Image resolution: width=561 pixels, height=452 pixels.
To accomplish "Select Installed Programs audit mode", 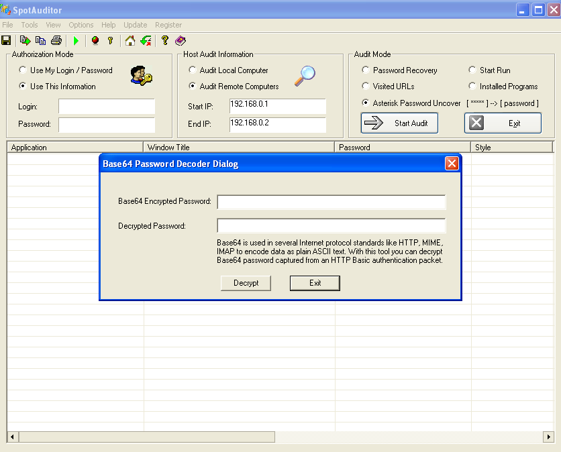I will [x=503, y=87].
